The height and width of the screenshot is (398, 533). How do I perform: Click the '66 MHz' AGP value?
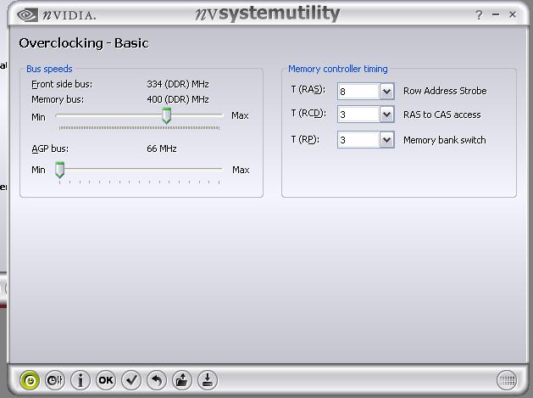[162, 149]
